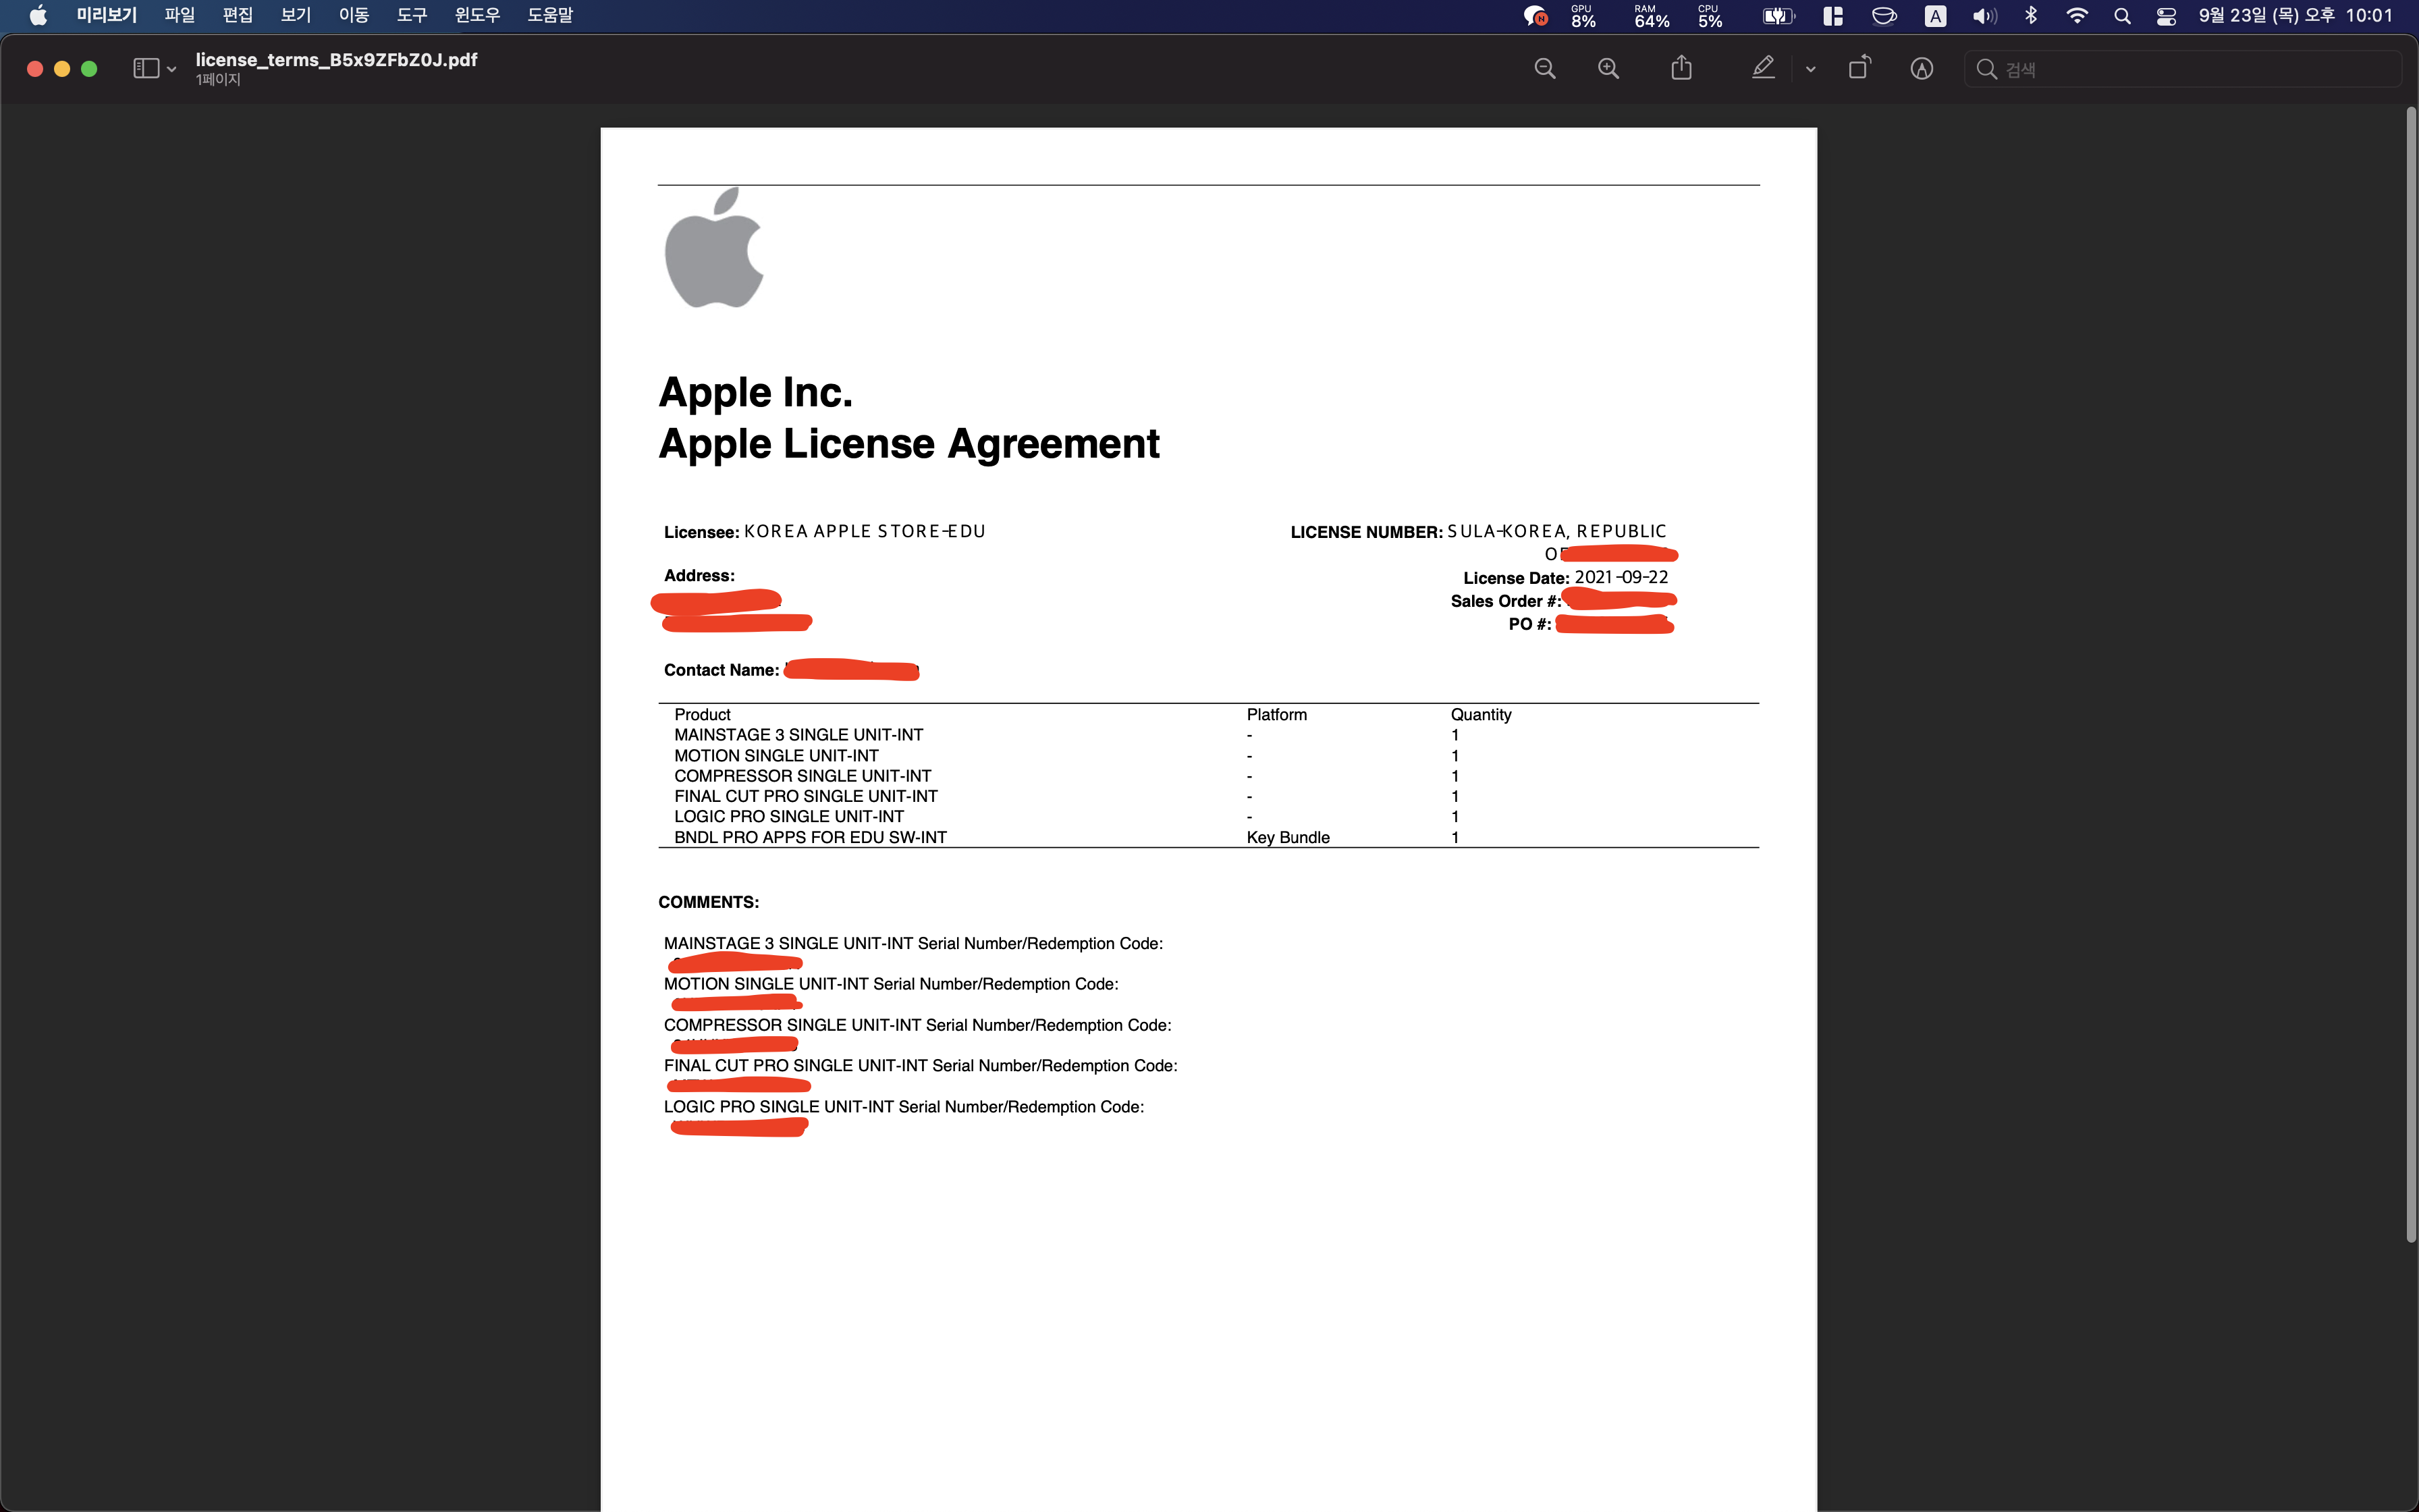Open the sidebar view options chevron
The image size is (2419, 1512).
click(172, 69)
